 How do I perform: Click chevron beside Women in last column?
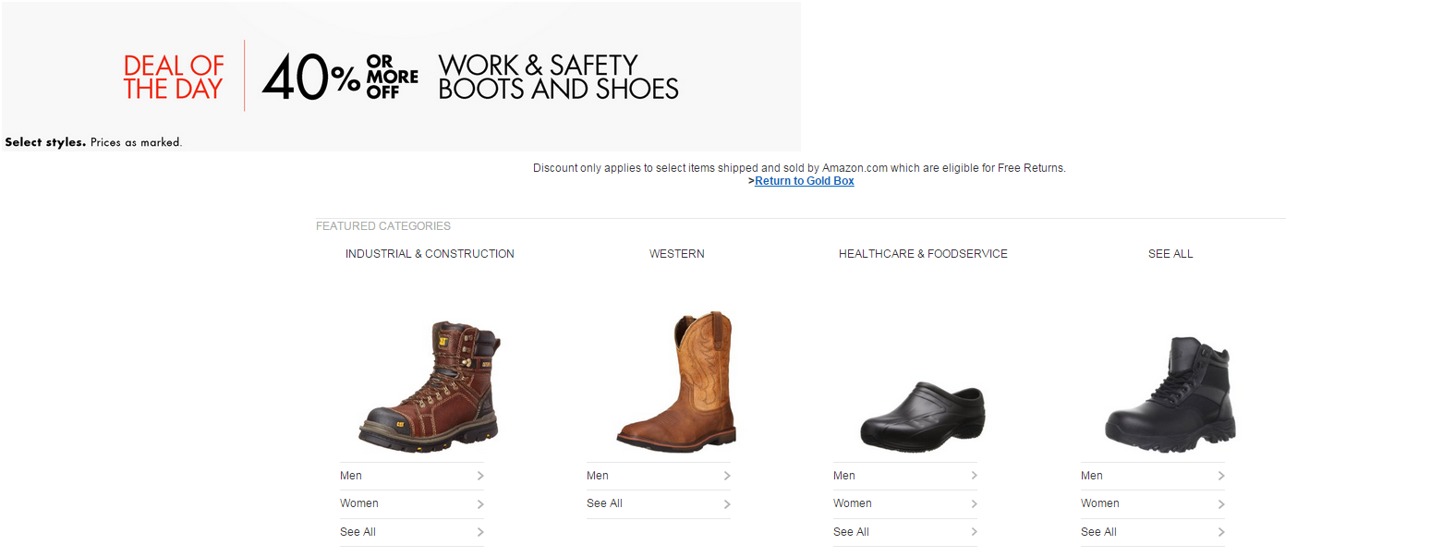point(1221,504)
